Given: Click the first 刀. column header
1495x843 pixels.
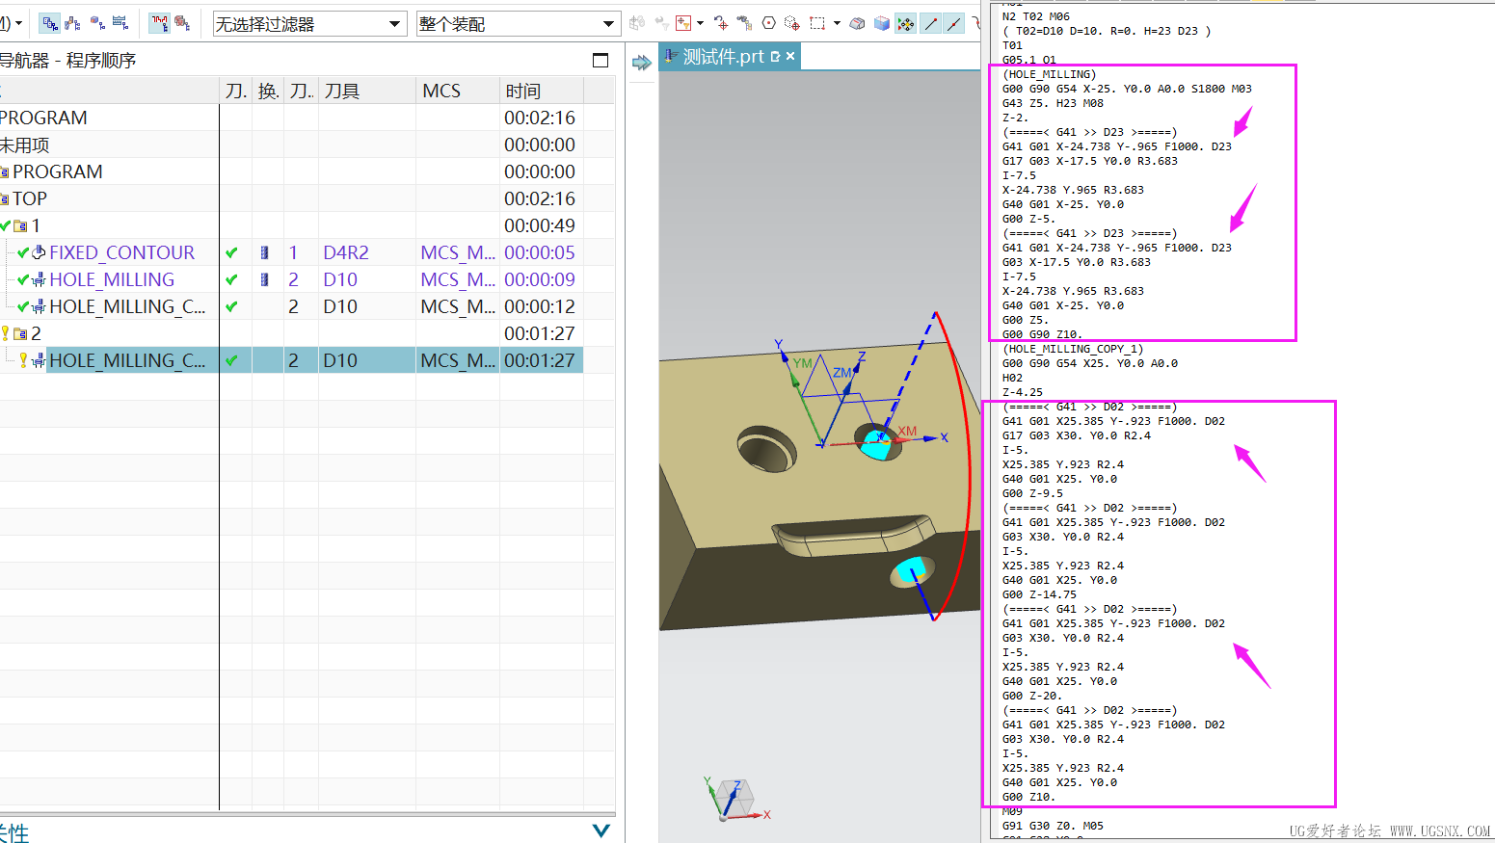Looking at the screenshot, I should pos(236,91).
